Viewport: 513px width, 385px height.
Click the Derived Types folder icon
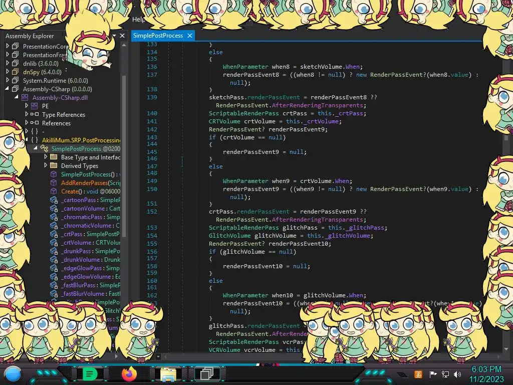pyautogui.click(x=54, y=165)
